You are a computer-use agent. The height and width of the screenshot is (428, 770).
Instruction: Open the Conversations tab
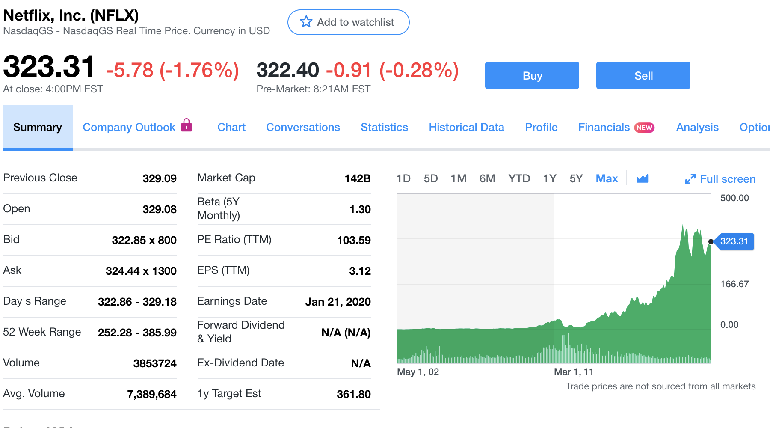point(303,128)
